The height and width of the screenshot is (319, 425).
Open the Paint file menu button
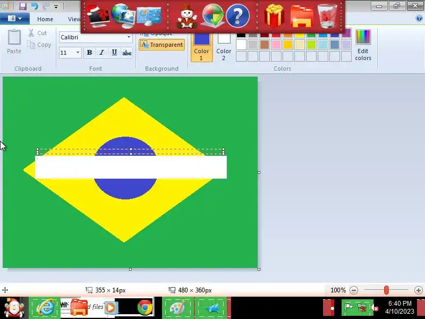15,19
